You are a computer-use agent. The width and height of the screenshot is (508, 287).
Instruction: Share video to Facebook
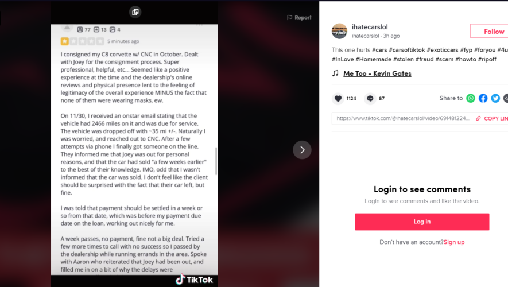[x=483, y=98]
